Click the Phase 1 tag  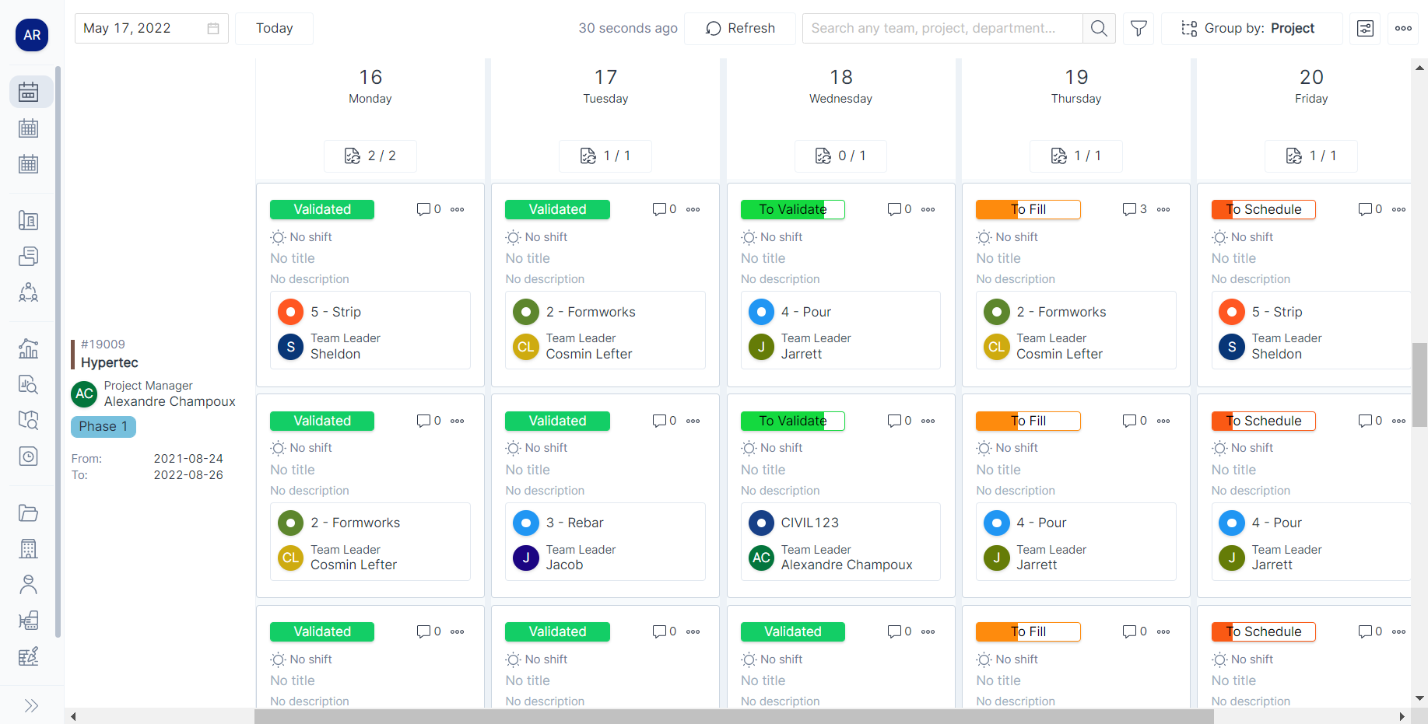click(x=103, y=426)
